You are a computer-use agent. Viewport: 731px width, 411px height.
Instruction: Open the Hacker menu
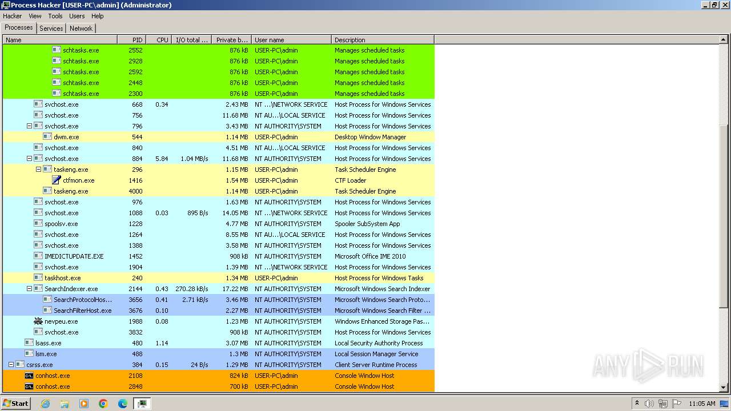click(13, 16)
